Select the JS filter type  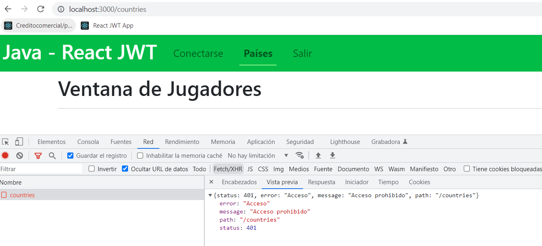click(x=250, y=169)
